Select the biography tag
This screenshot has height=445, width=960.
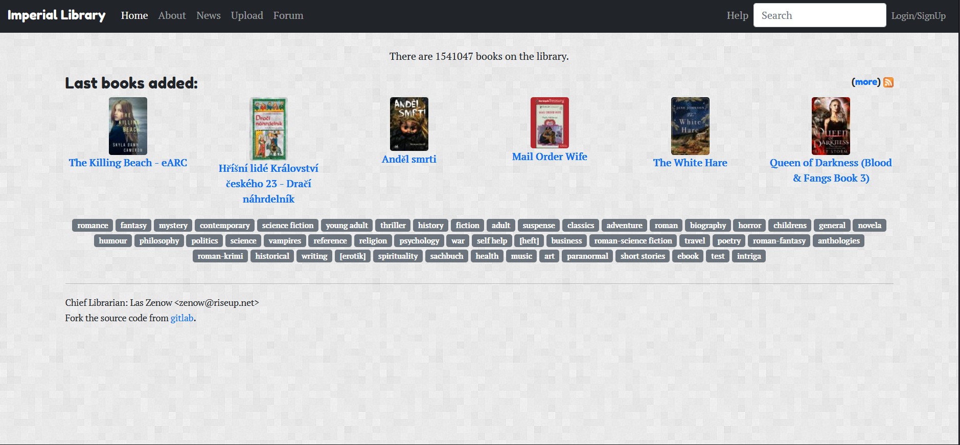tap(708, 226)
